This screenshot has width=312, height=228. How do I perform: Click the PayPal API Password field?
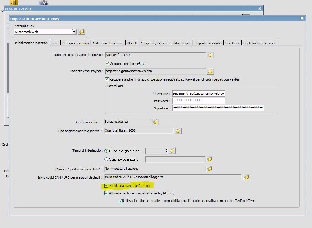pyautogui.click(x=199, y=101)
